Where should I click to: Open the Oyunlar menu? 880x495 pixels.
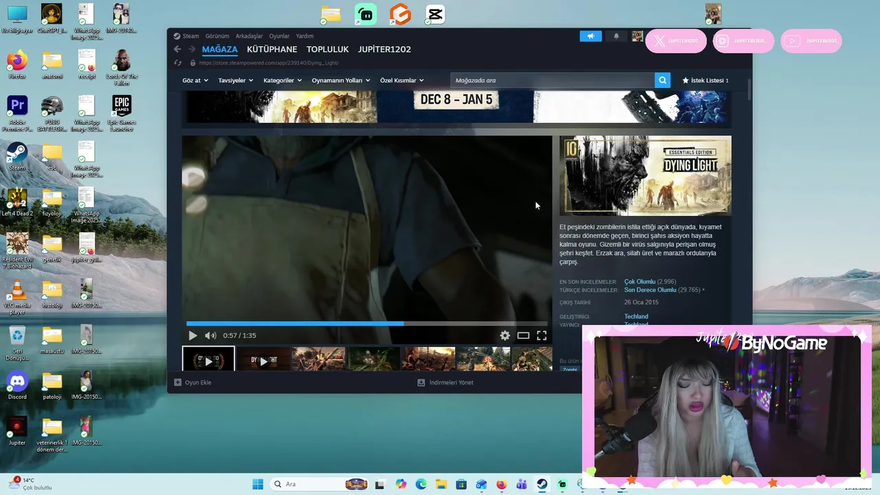coord(279,36)
